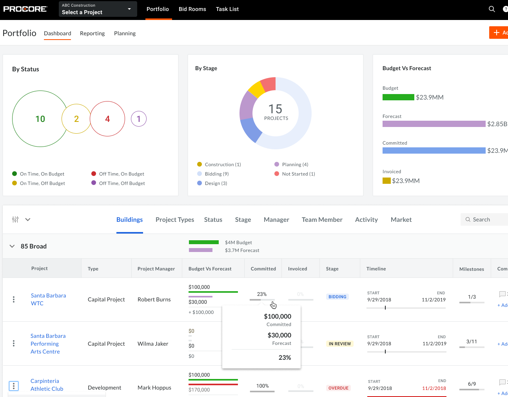Click the Search field in project list
The image size is (508, 397).
484,219
